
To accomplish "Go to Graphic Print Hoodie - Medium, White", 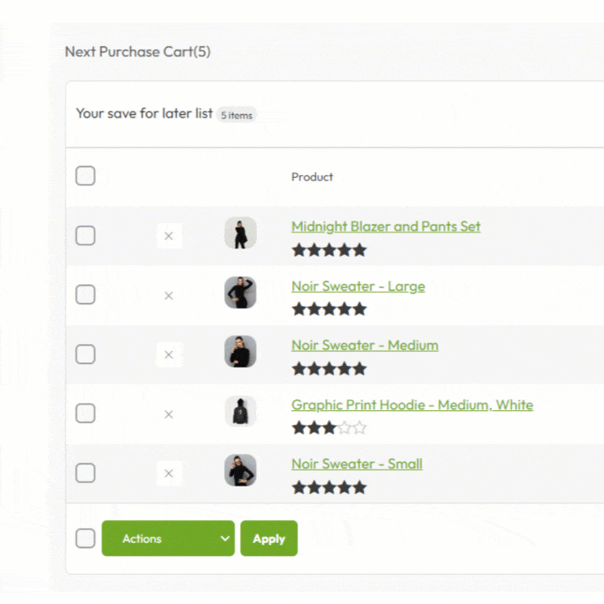I will 412,404.
